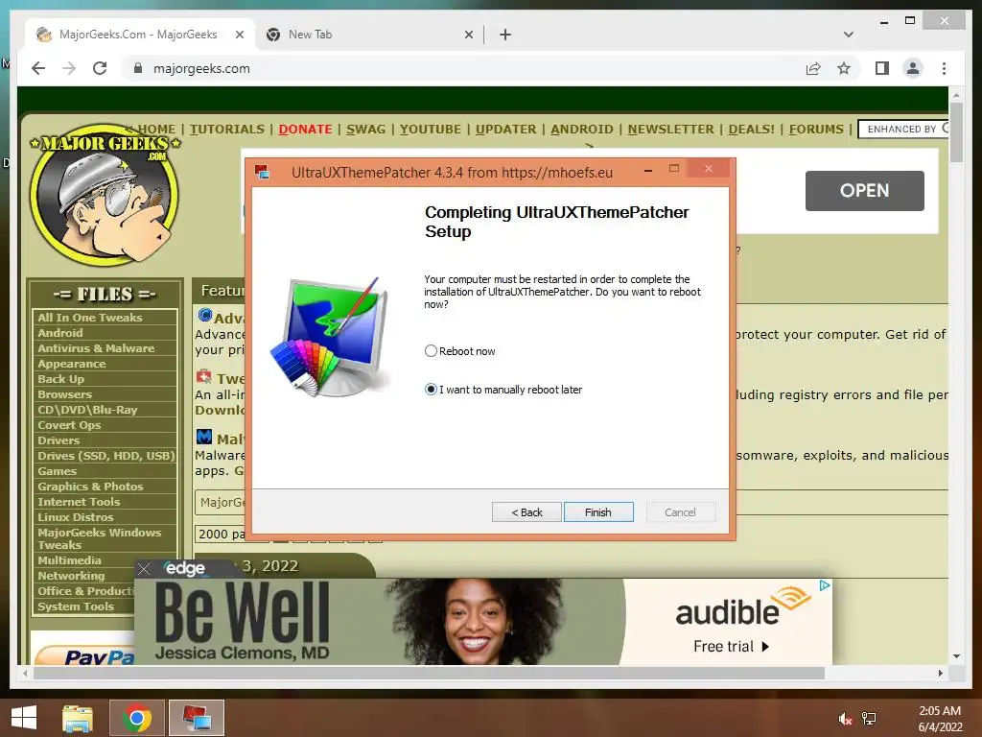Click the padlock site info icon

coord(138,68)
